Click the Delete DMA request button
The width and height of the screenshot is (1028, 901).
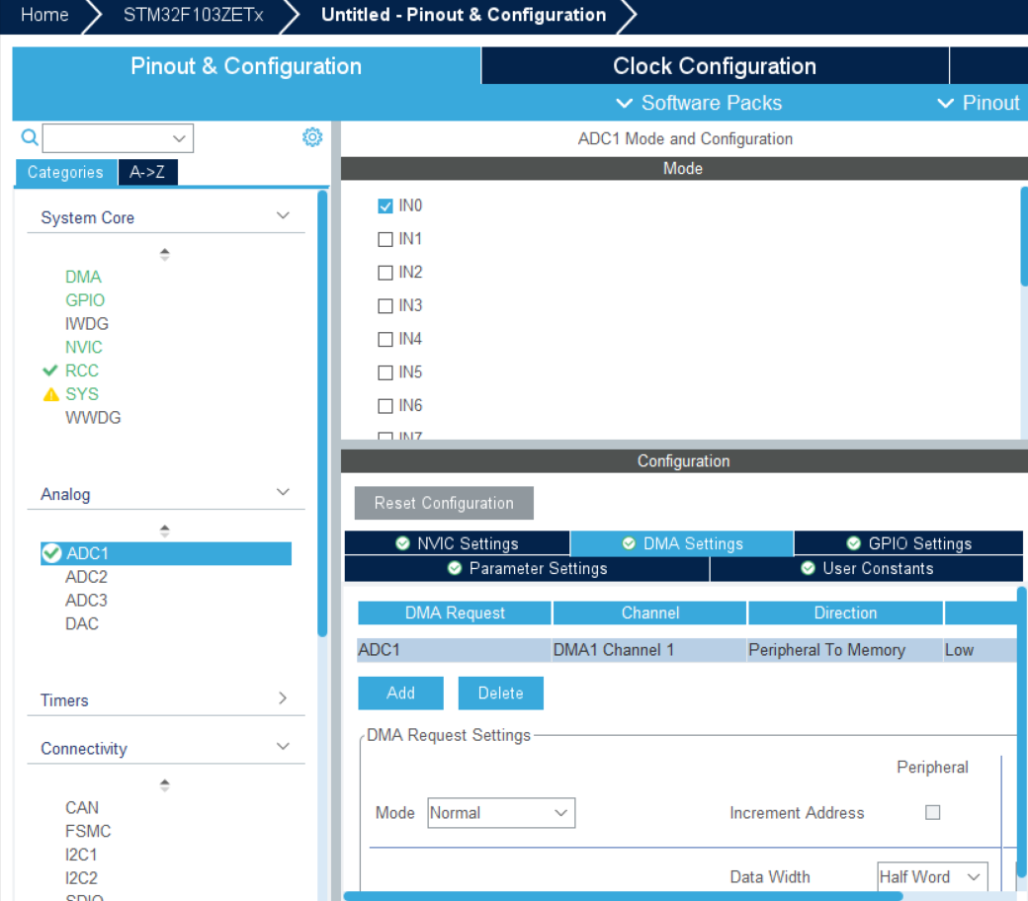click(x=501, y=693)
